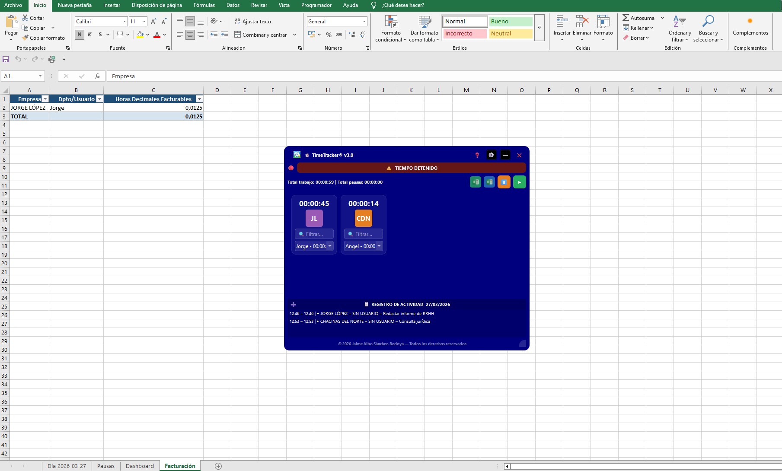Viewport: 782px width, 471px height.
Task: Pause tracking with the orange pause icon
Action: click(504, 182)
